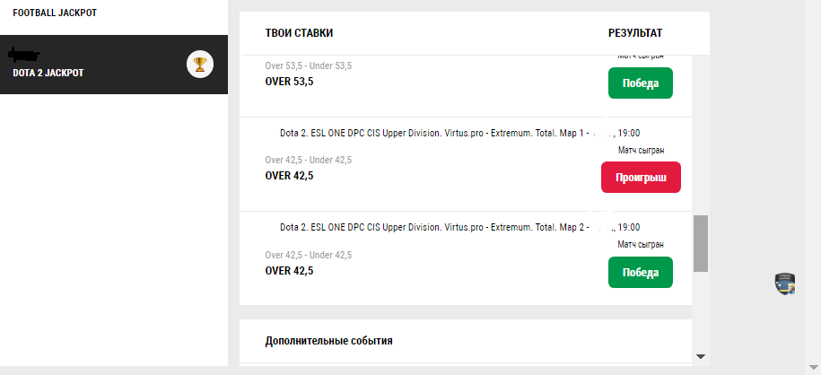Screen dimensions: 821x375
Task: Select the OVER 42,5 bet for Map 2
Action: tap(289, 271)
